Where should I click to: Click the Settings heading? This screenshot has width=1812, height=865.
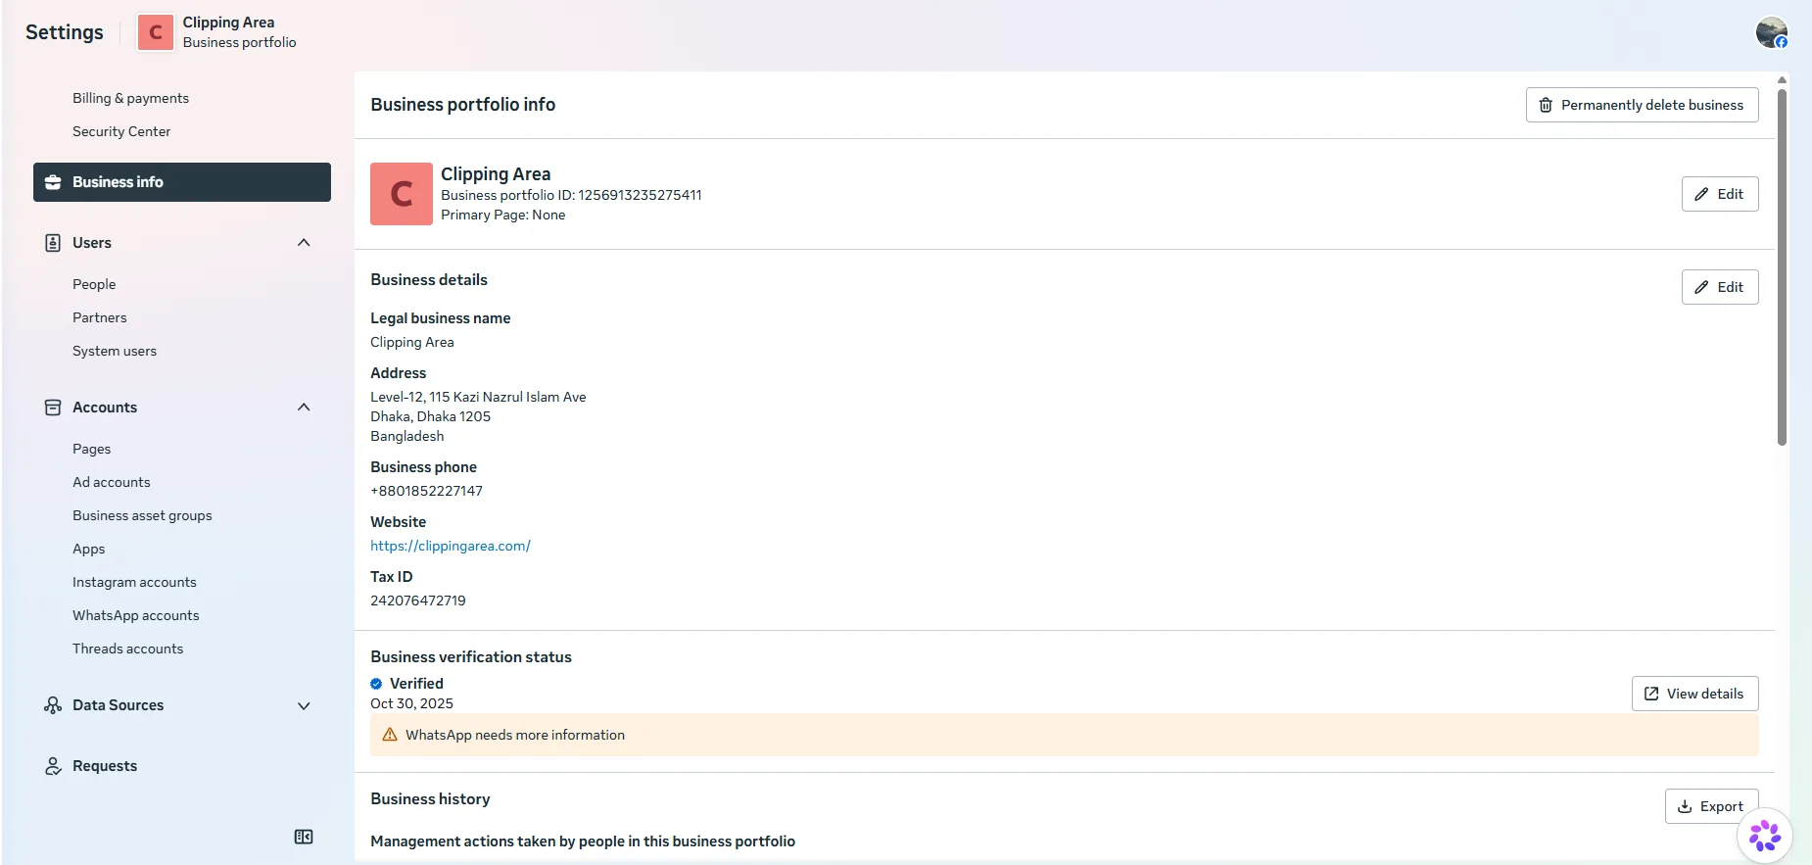click(65, 32)
